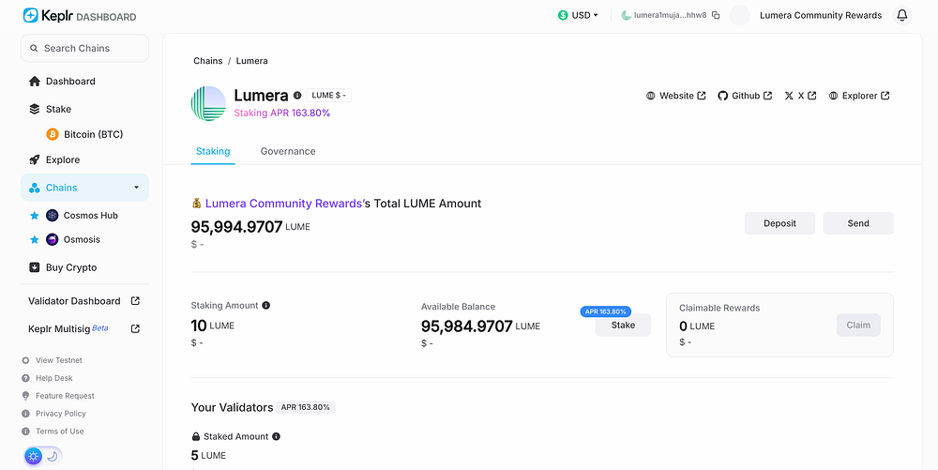The width and height of the screenshot is (938, 470).
Task: Open the Explorer link
Action: coord(859,96)
